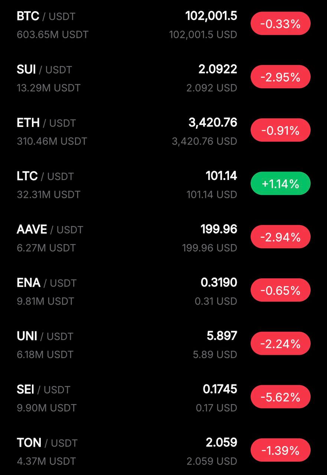Open the BTC / USDT pair
Image resolution: width=327 pixels, height=475 pixels.
[x=46, y=16]
